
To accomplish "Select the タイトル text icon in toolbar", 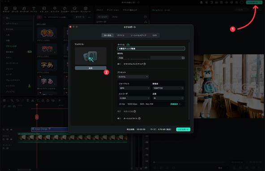I will click(34, 8).
